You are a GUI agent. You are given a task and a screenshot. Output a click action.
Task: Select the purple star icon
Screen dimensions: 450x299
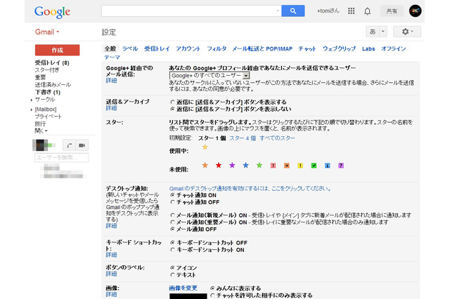pyautogui.click(x=232, y=165)
